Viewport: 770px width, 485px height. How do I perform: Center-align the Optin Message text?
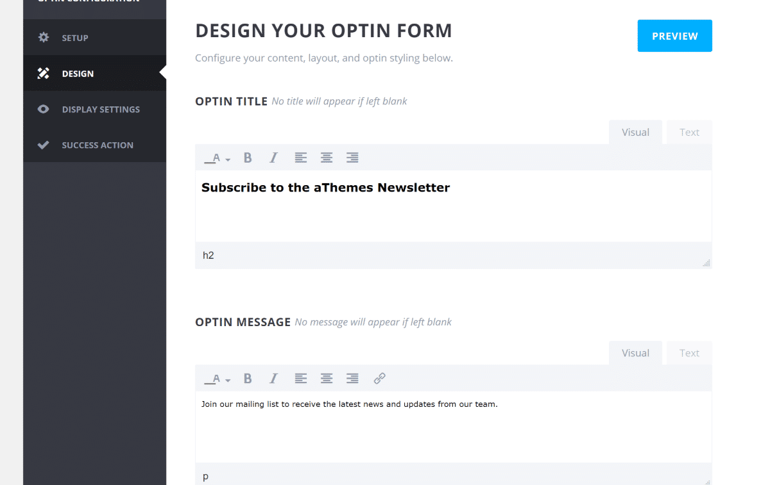click(x=327, y=379)
